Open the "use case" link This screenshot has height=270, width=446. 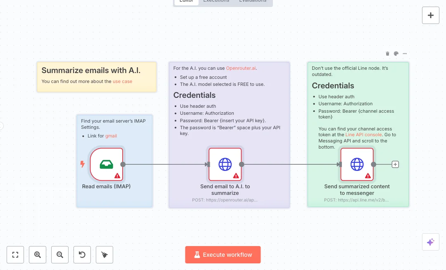coord(122,81)
